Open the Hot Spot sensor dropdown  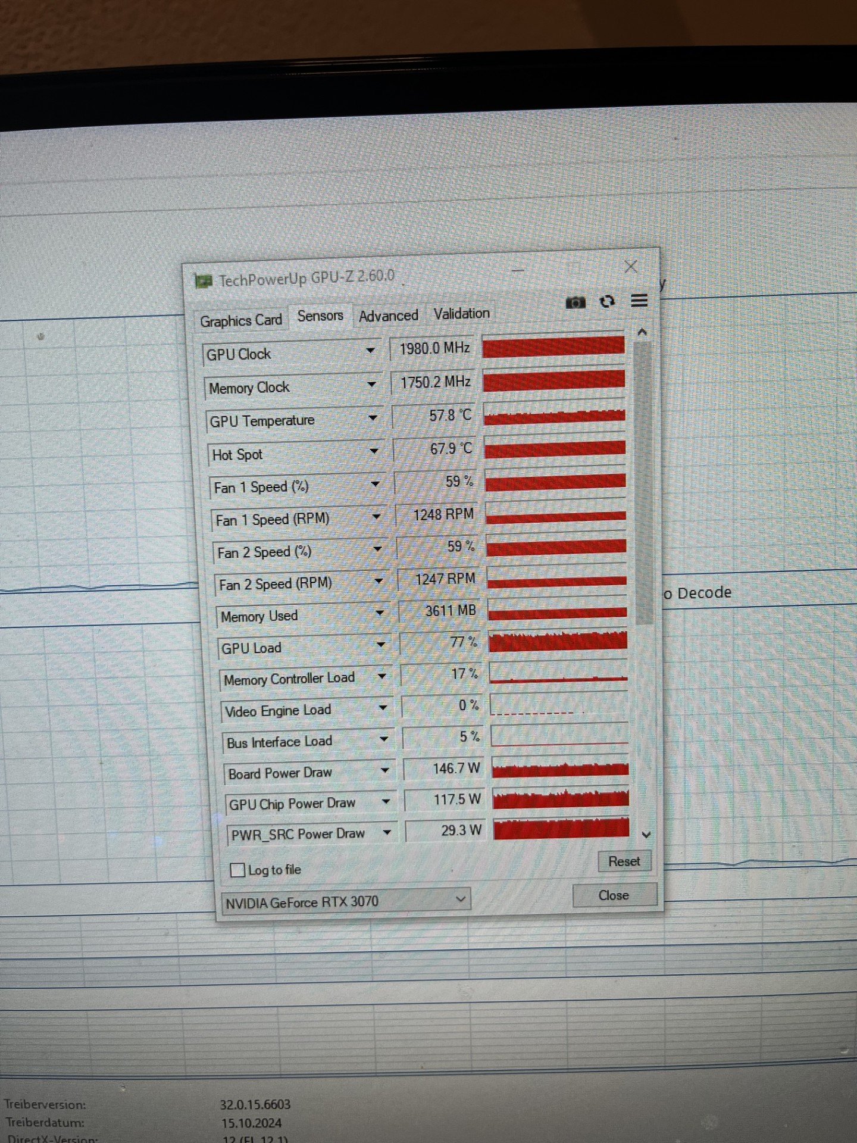click(x=374, y=451)
